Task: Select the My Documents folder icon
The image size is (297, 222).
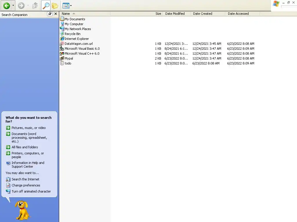Action: (x=62, y=19)
